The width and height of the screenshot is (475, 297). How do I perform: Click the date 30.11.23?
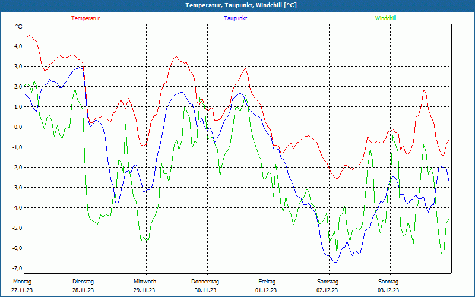[x=205, y=290]
